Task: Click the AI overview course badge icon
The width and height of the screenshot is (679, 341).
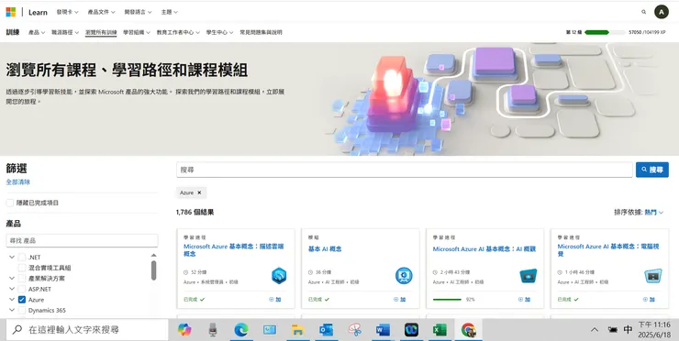Action: (528, 276)
